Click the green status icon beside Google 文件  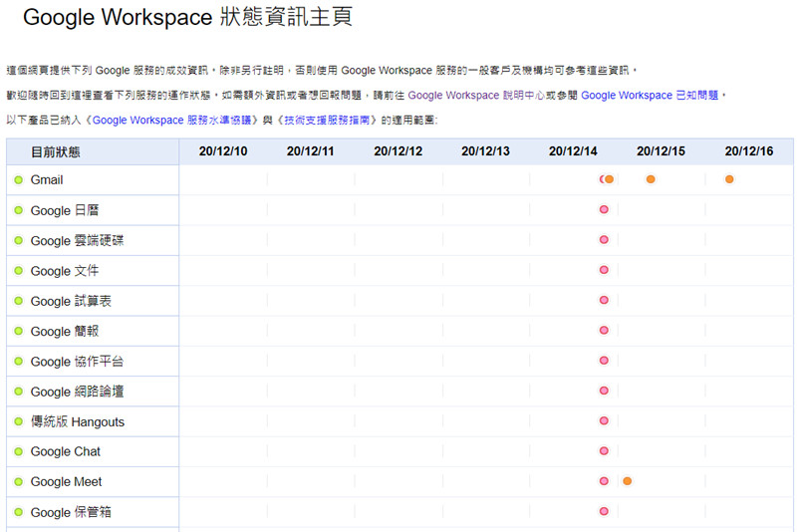(x=19, y=271)
